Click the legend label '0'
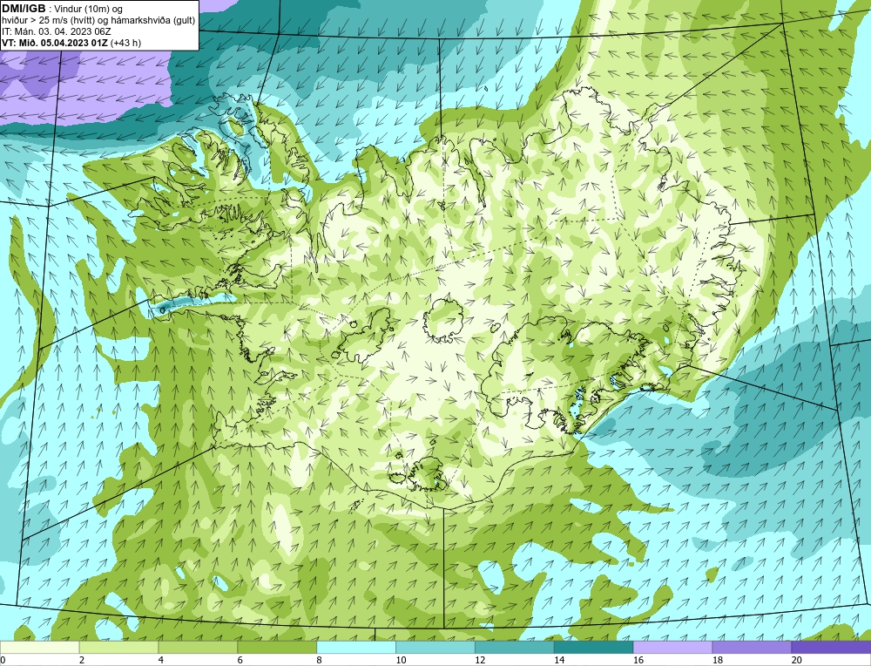The width and height of the screenshot is (871, 666). point(3,660)
